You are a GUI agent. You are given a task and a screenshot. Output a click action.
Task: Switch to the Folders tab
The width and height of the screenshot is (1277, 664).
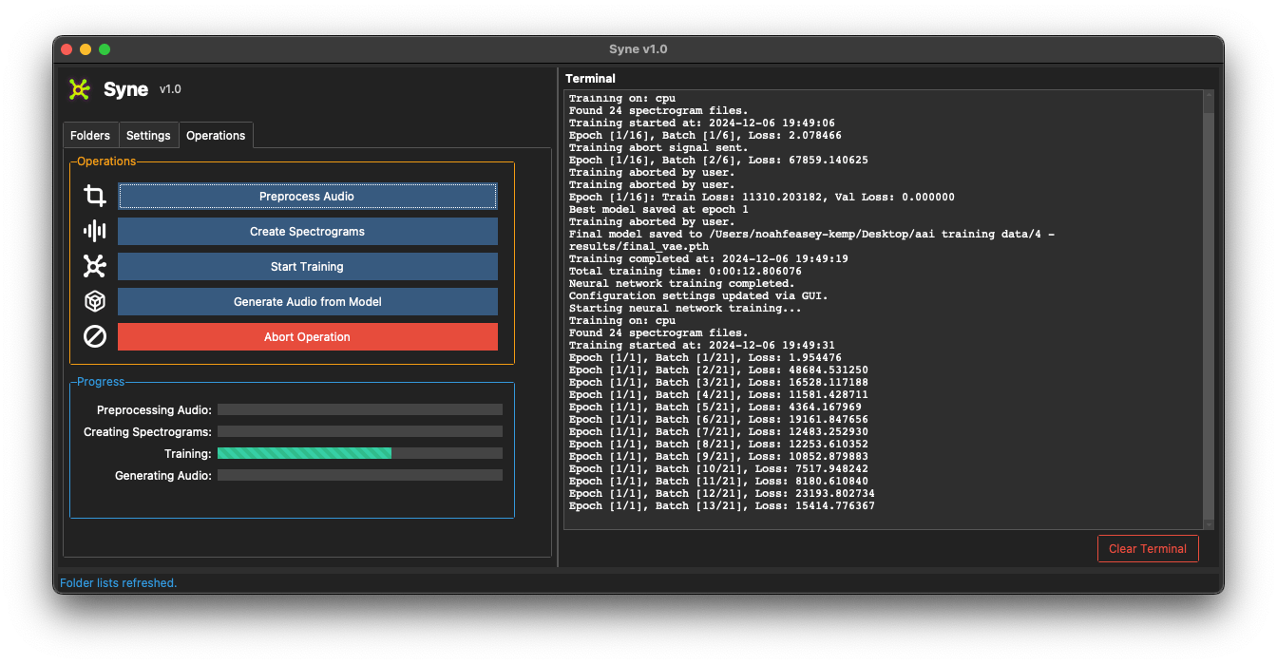point(90,135)
